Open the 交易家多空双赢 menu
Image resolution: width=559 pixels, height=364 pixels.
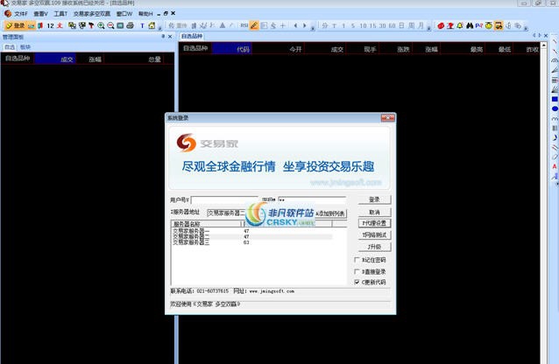92,13
